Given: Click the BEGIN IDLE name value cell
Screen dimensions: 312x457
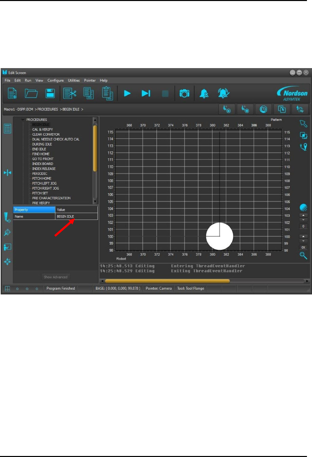Looking at the screenshot, I should coord(76,217).
